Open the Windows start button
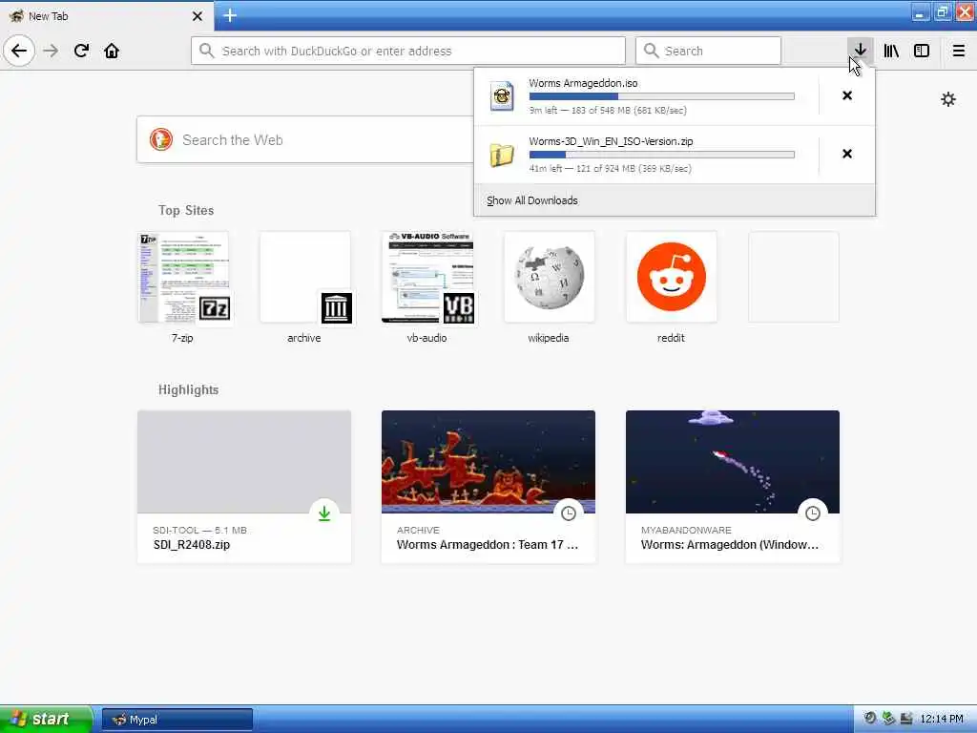Image resolution: width=977 pixels, height=733 pixels. pyautogui.click(x=46, y=719)
